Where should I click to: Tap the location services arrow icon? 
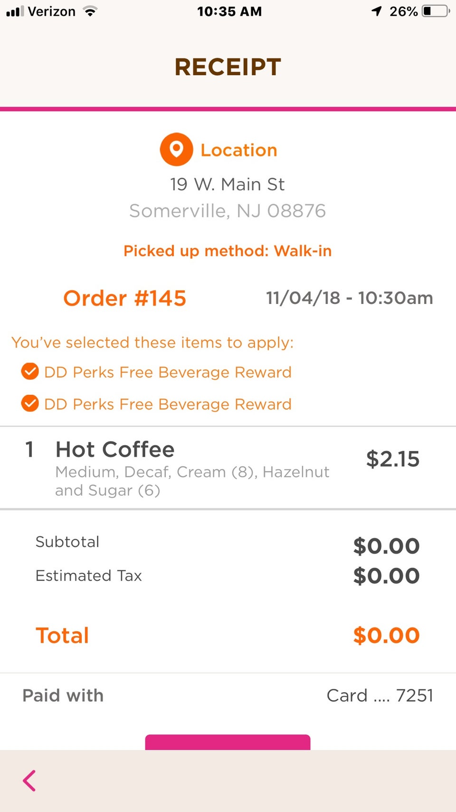[377, 11]
